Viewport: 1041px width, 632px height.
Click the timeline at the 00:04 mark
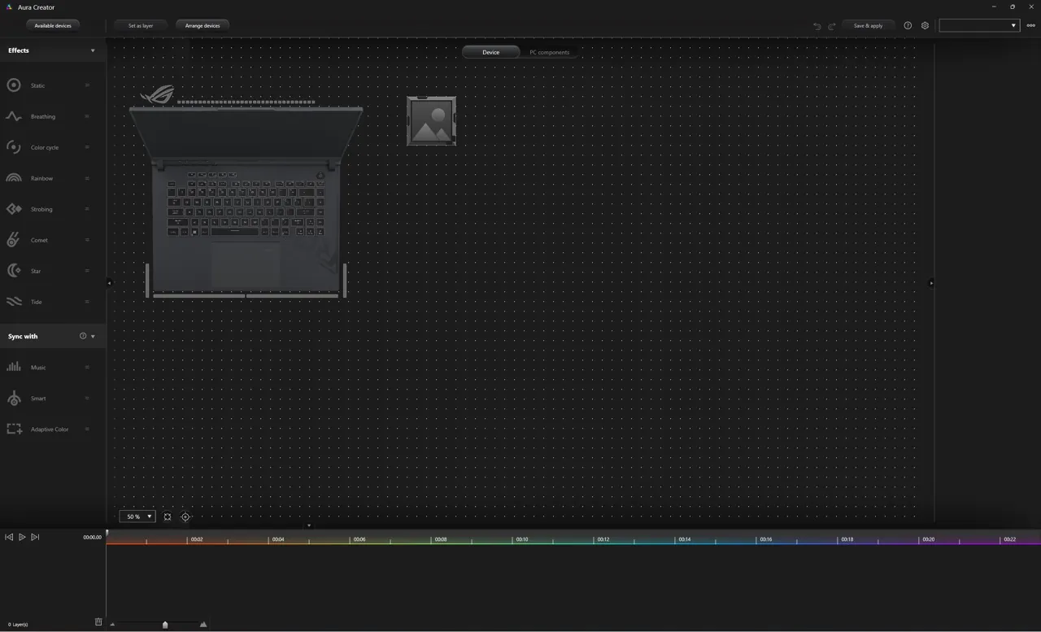(x=278, y=539)
